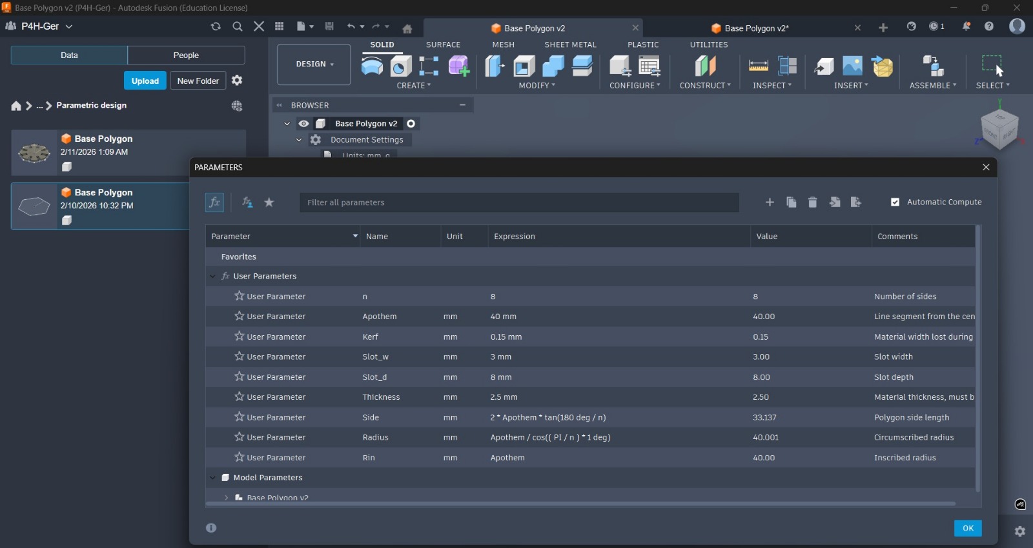Click the fx parameters view icon
The image size is (1033, 548).
click(214, 202)
